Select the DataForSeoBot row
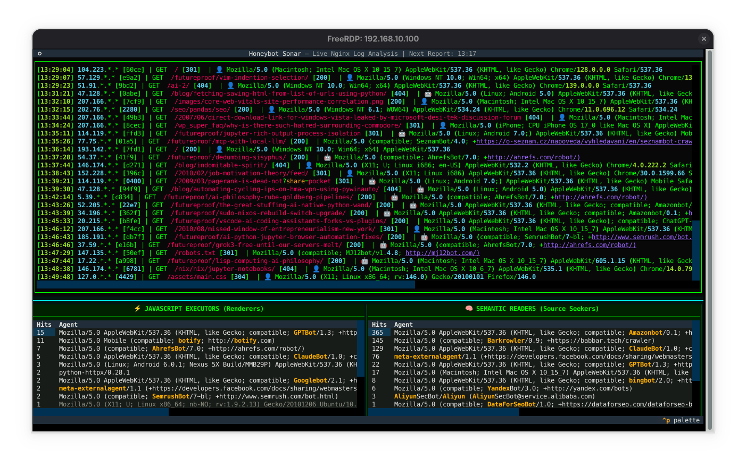Viewport: 746px width, 467px height. coord(531,404)
